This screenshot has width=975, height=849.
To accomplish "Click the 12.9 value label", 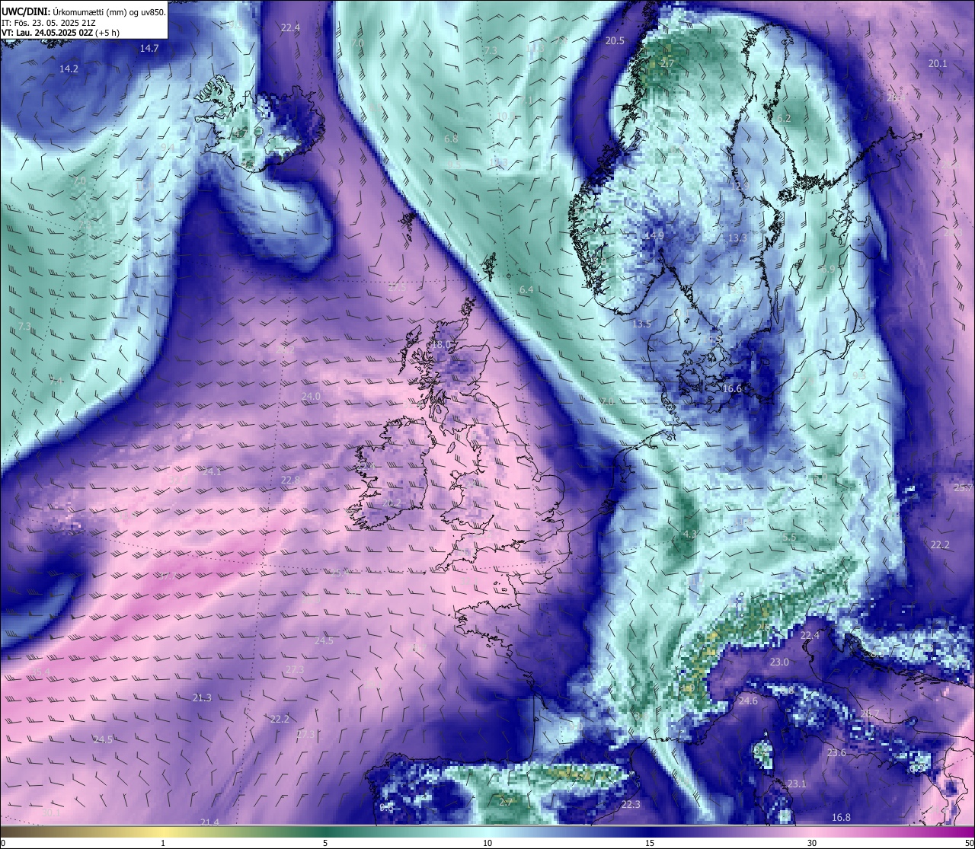I will [740, 185].
